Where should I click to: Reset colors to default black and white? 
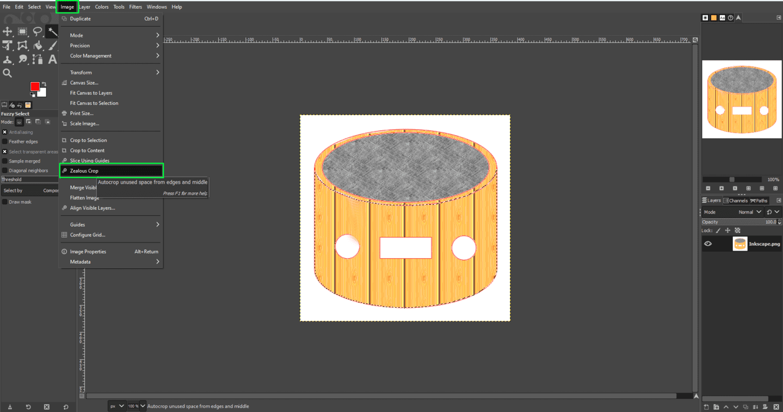(x=33, y=95)
